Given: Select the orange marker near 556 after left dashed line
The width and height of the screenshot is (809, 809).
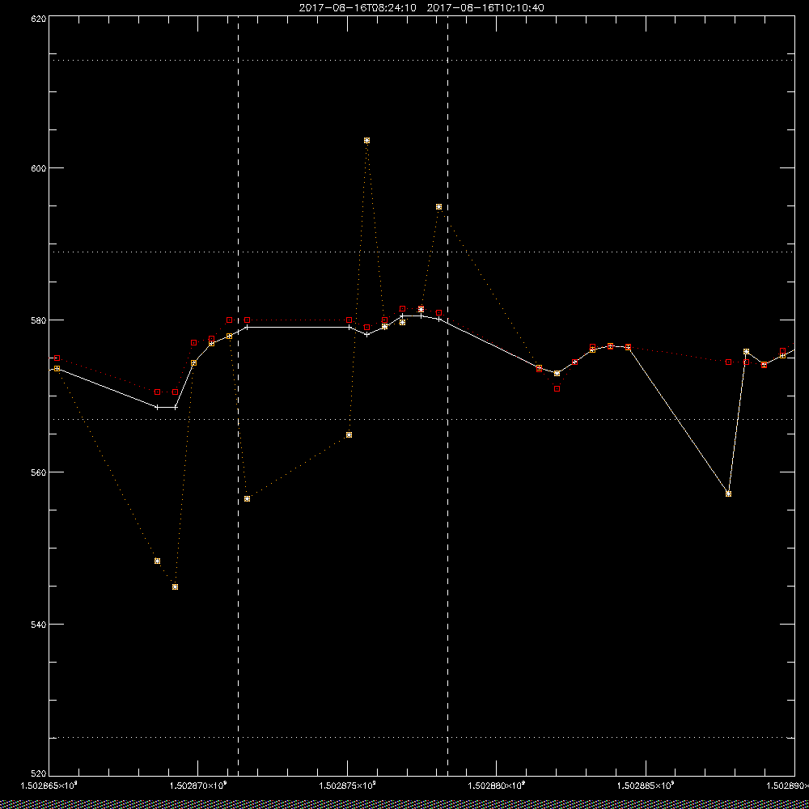Looking at the screenshot, I should coord(247,499).
